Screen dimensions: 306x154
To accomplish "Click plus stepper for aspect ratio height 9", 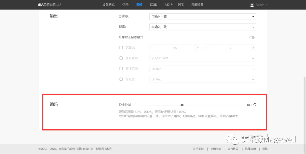I will pyautogui.click(x=253, y=48).
